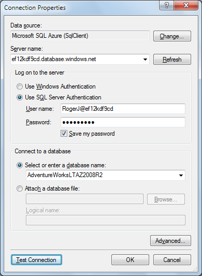The height and width of the screenshot is (276, 202).
Task: Close the Connection Properties dialog
Action: coord(186,5)
